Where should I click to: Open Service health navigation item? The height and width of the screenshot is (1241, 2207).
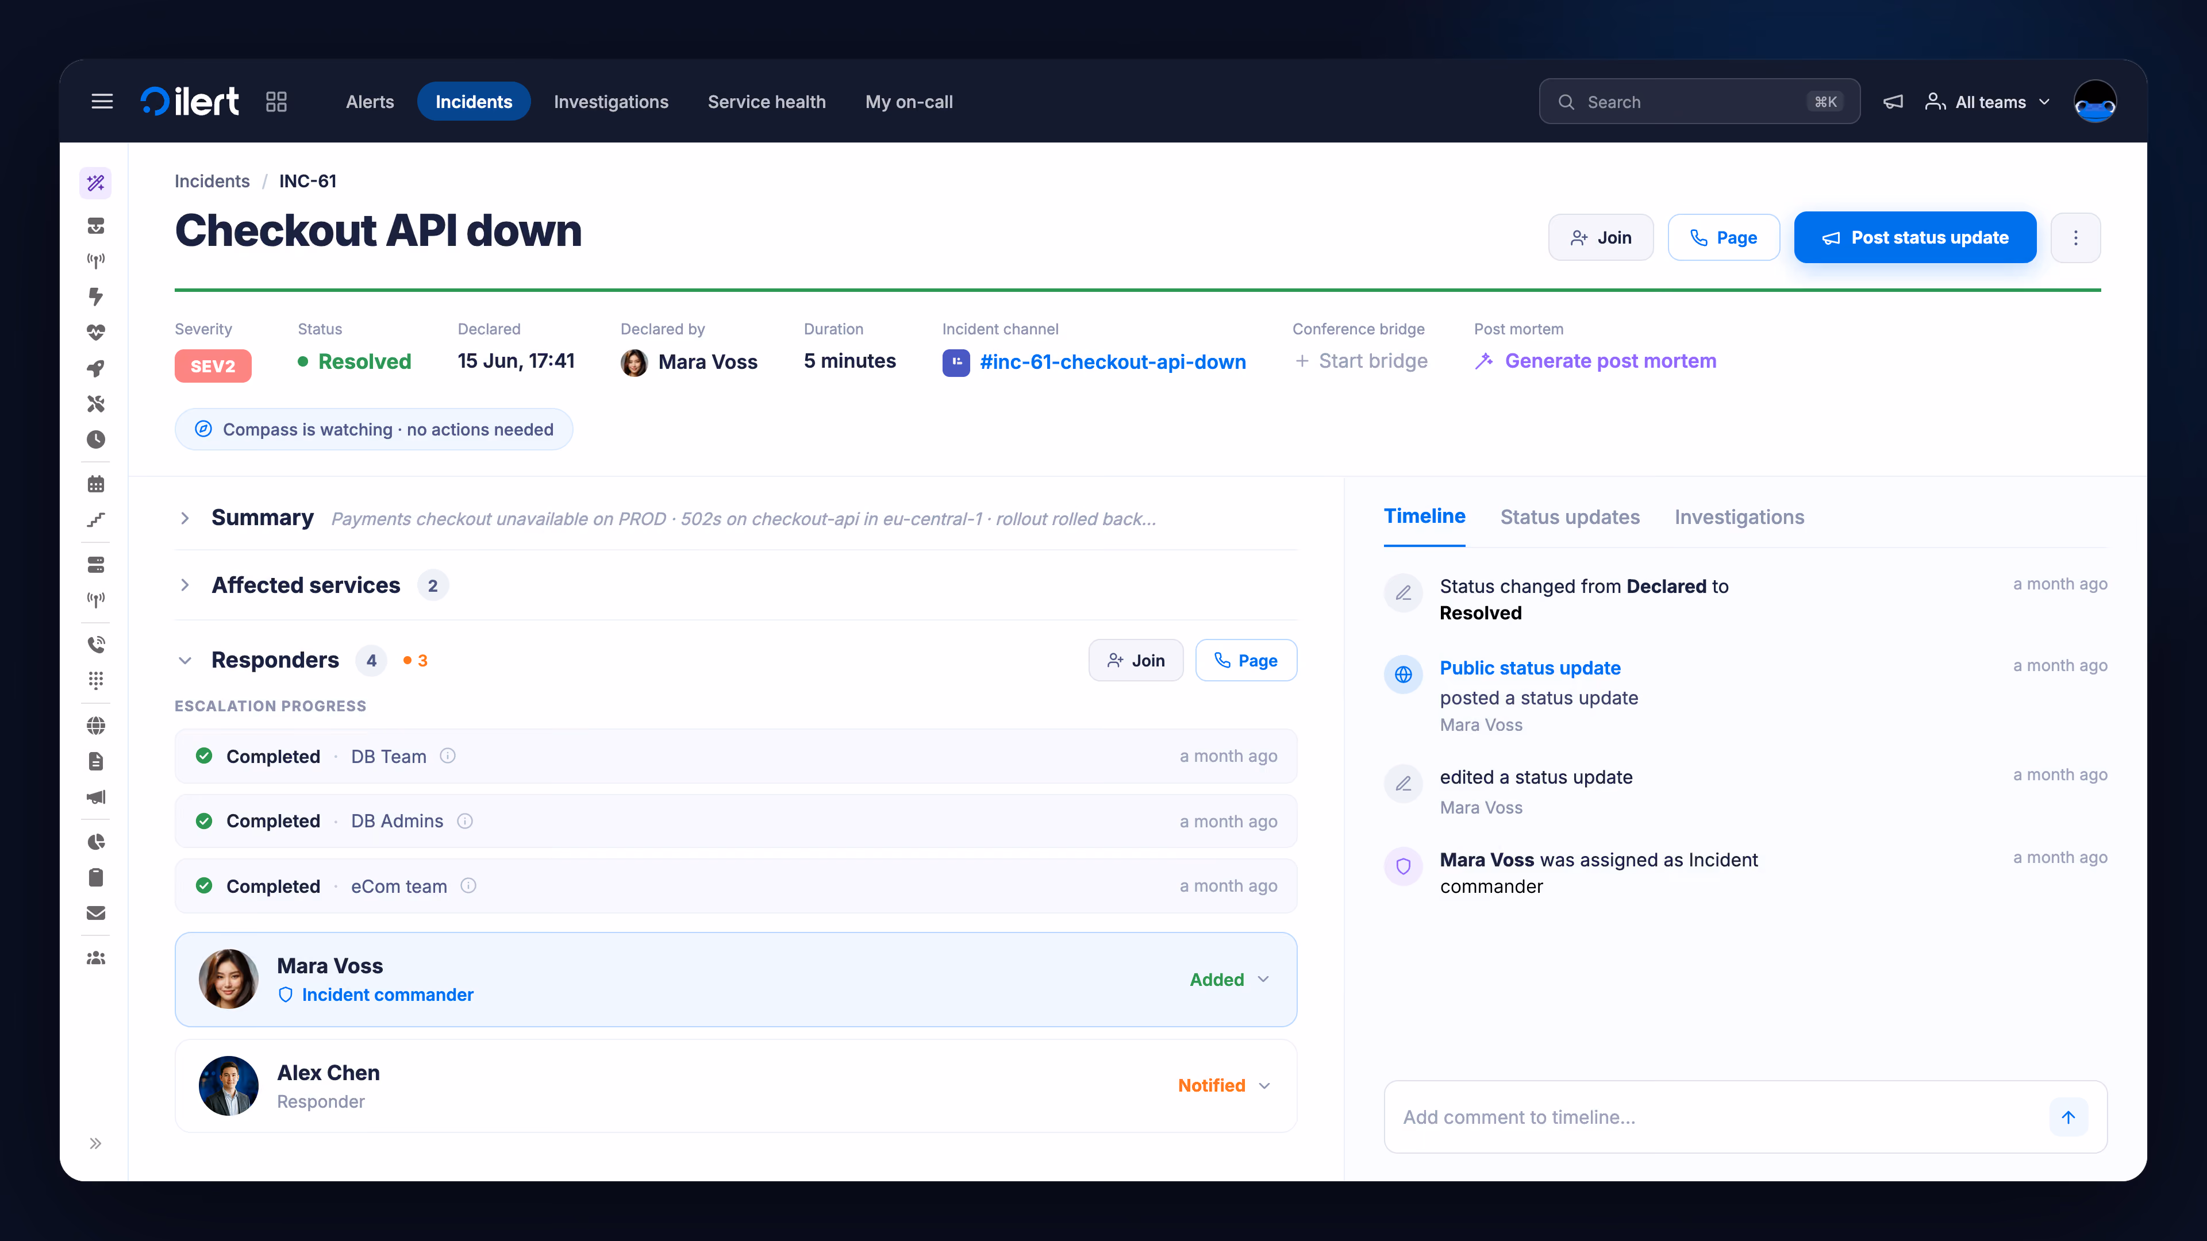(767, 102)
